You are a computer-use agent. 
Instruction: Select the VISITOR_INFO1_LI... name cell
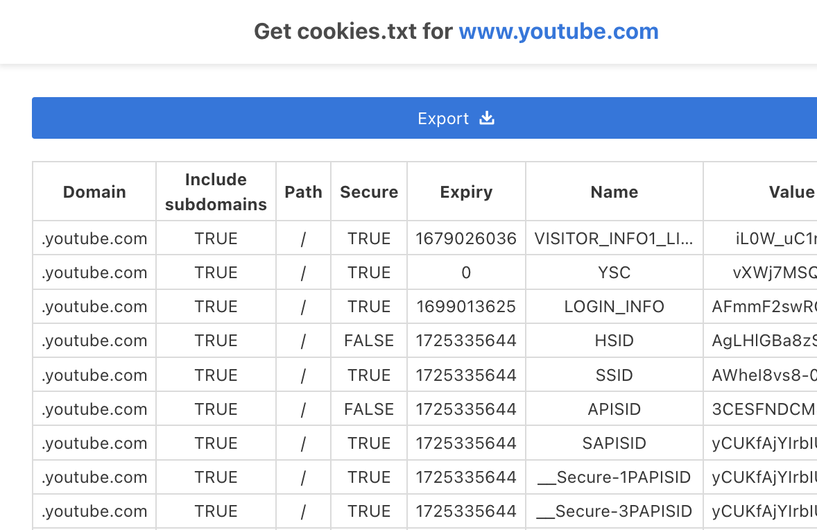click(614, 238)
